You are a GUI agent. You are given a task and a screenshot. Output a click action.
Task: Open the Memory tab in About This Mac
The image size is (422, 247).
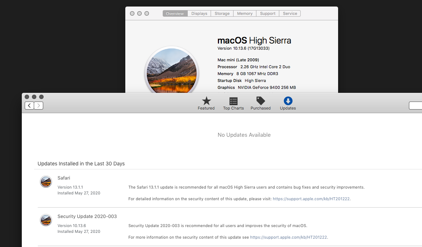[x=245, y=13]
